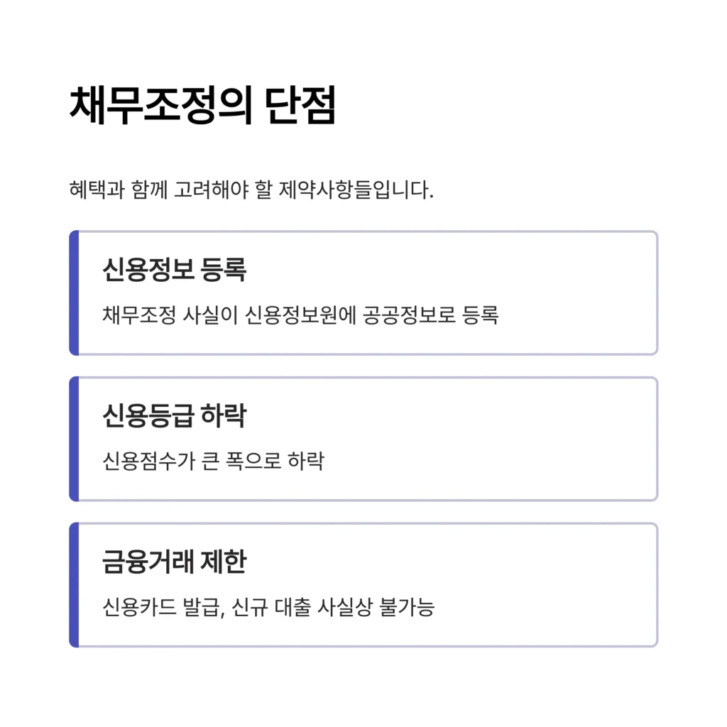Click the subtitle starting with "혜택과 함께"
727x727 pixels.
[x=251, y=190]
